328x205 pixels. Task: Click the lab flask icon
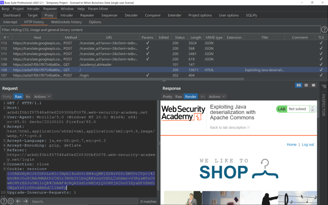click(x=312, y=109)
